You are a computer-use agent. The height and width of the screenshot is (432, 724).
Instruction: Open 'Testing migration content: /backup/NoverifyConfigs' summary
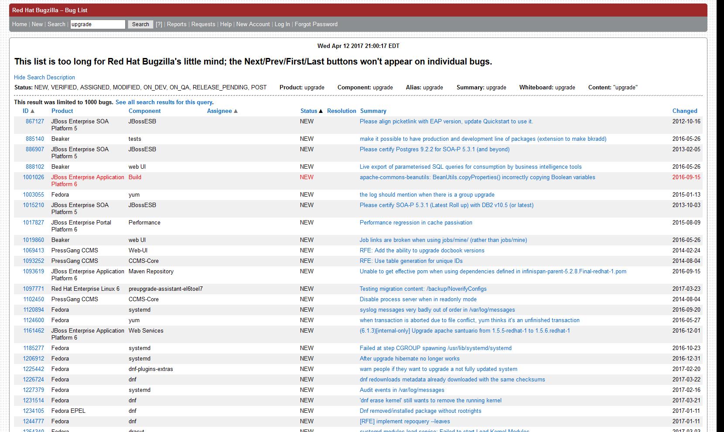(x=423, y=289)
